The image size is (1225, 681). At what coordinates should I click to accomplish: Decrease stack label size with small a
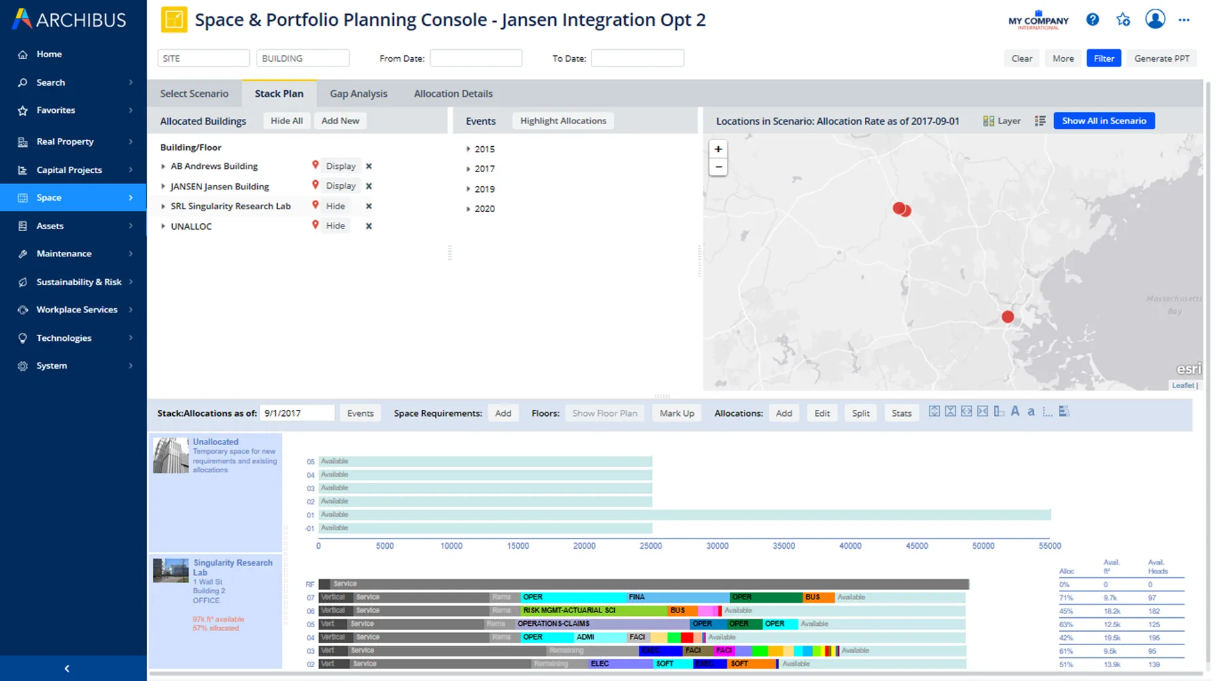click(x=1031, y=413)
